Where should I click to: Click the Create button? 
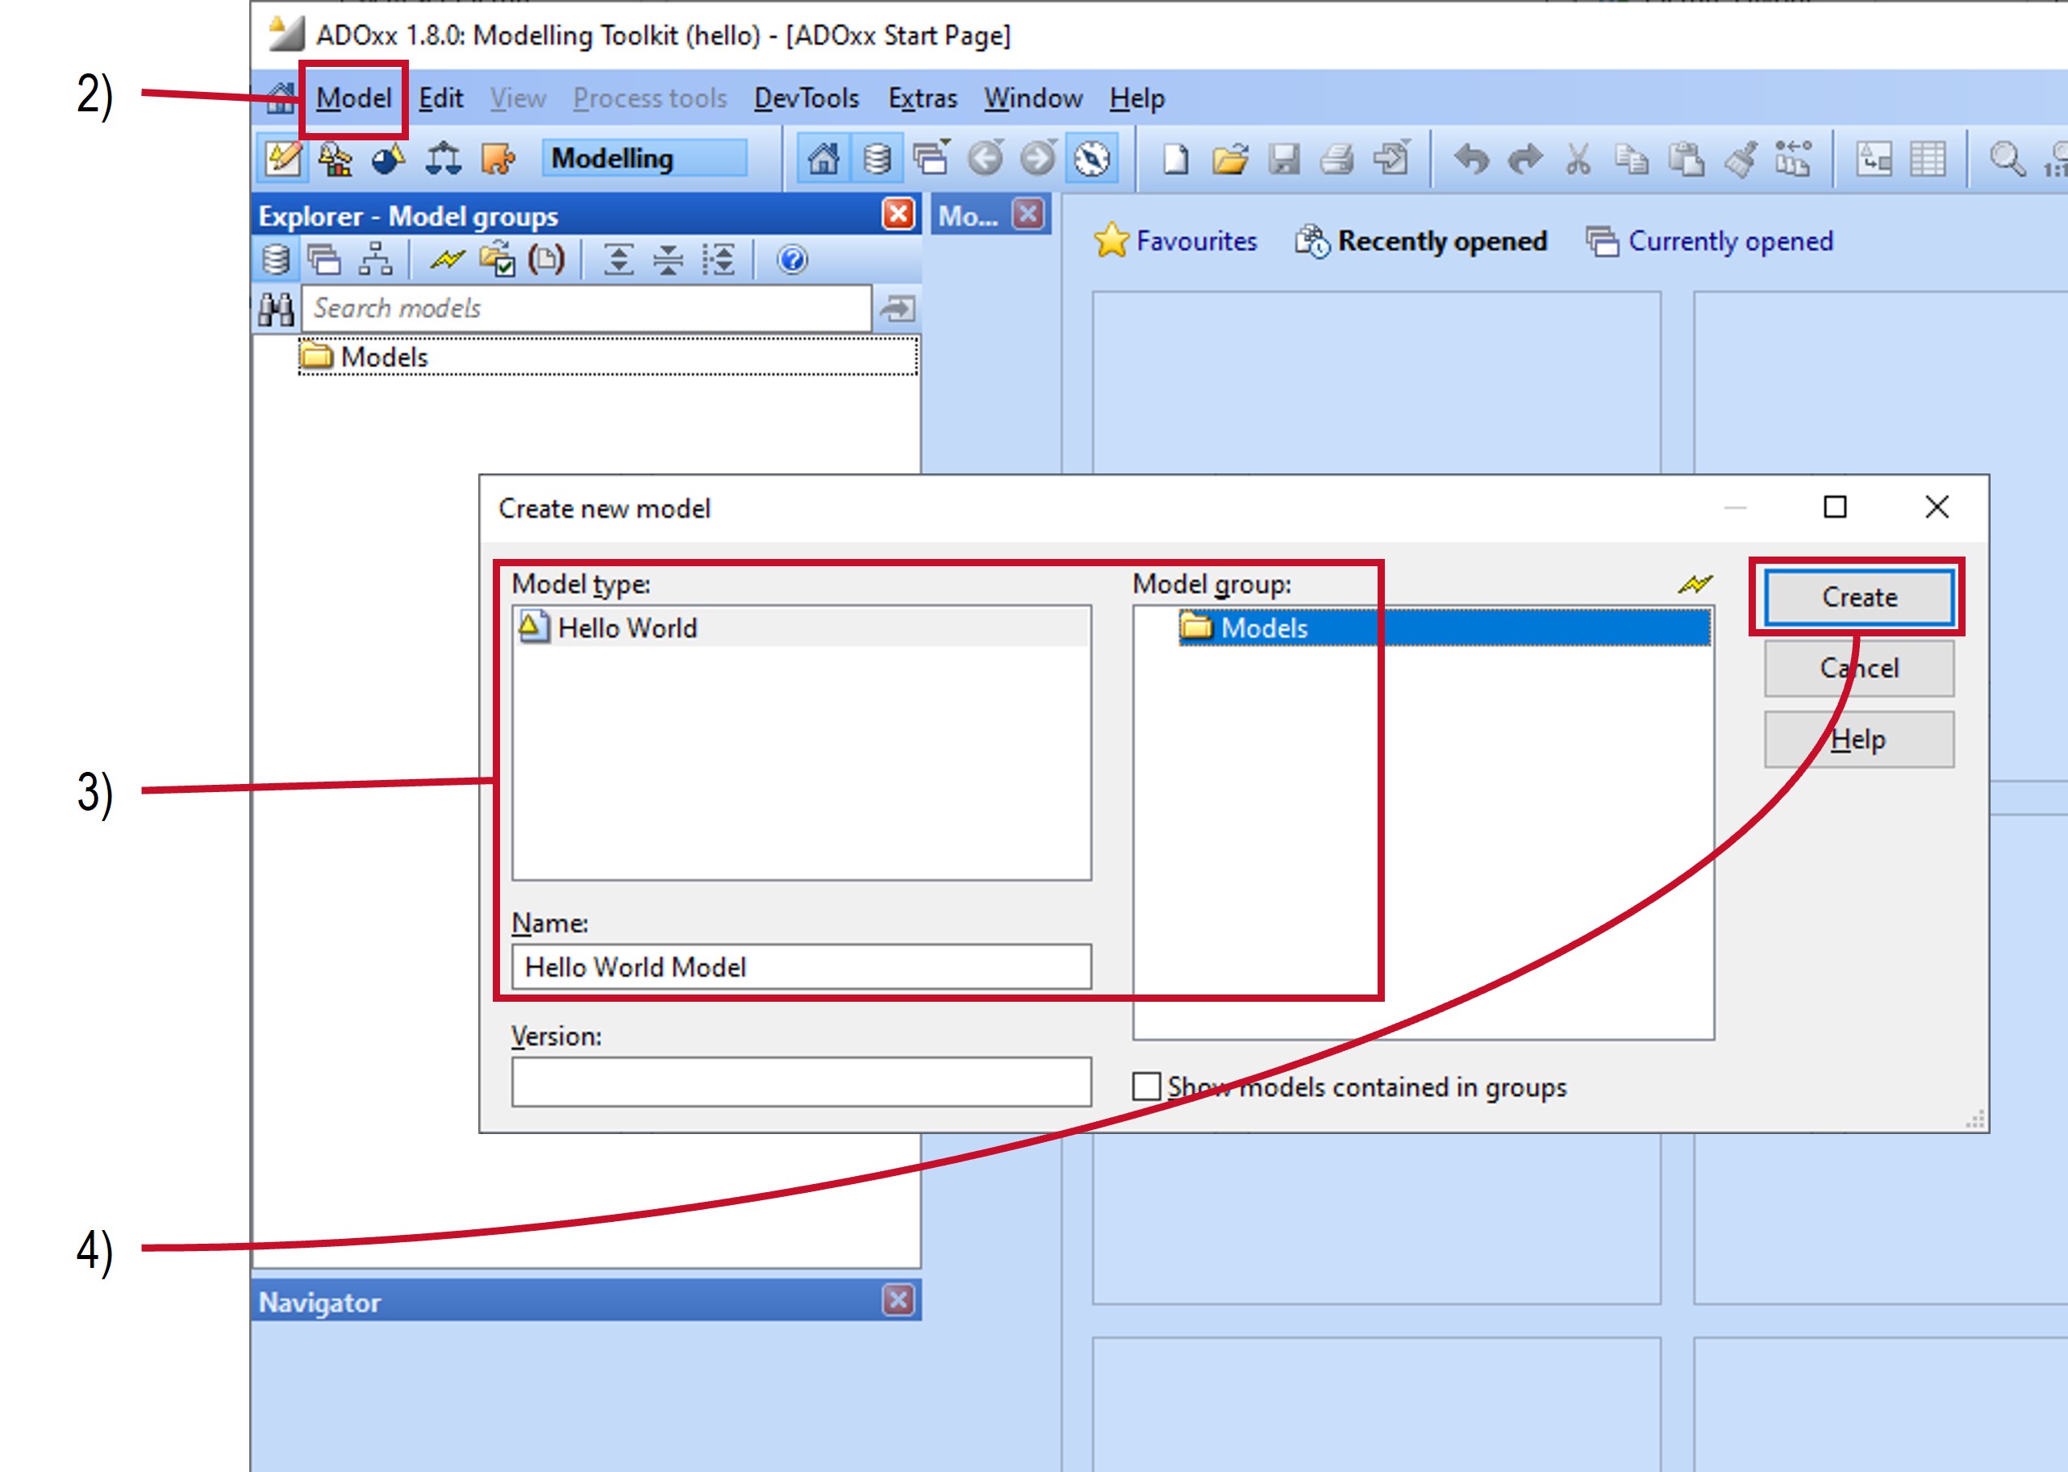(x=1858, y=598)
